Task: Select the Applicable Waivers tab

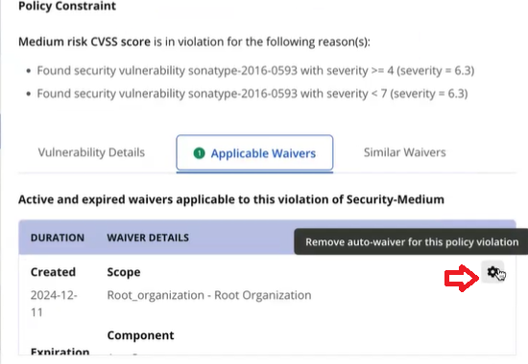Action: (254, 153)
